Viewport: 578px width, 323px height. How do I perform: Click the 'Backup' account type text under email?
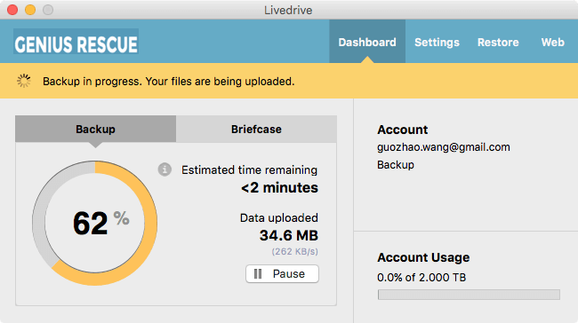click(396, 165)
